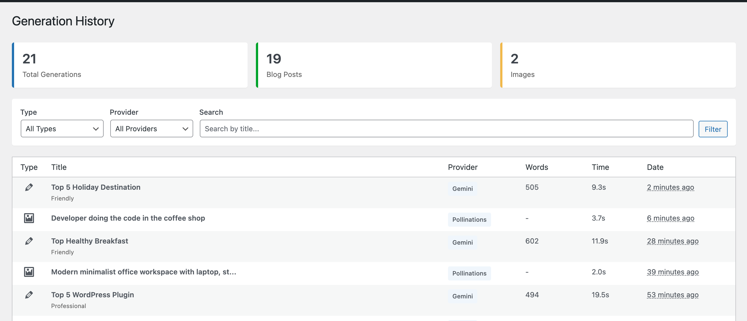The height and width of the screenshot is (321, 747).
Task: Click the Gemini badge in first row
Action: 462,189
